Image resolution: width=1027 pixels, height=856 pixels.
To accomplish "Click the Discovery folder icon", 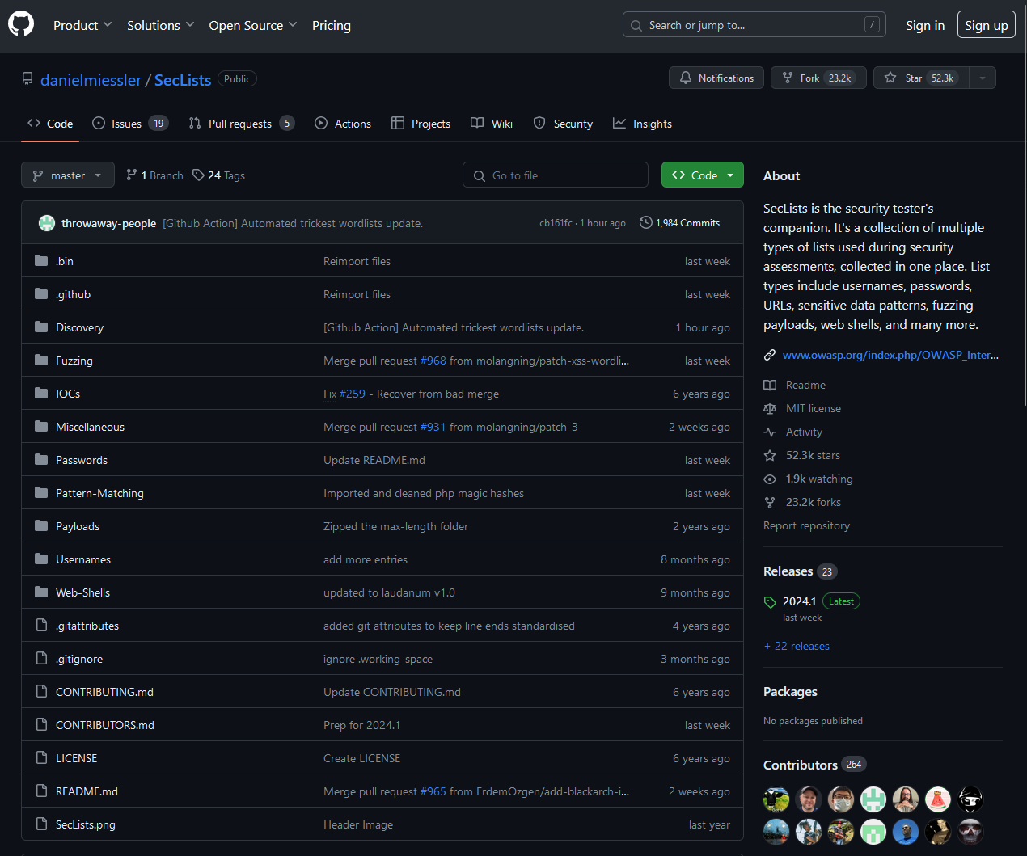I will tap(41, 327).
